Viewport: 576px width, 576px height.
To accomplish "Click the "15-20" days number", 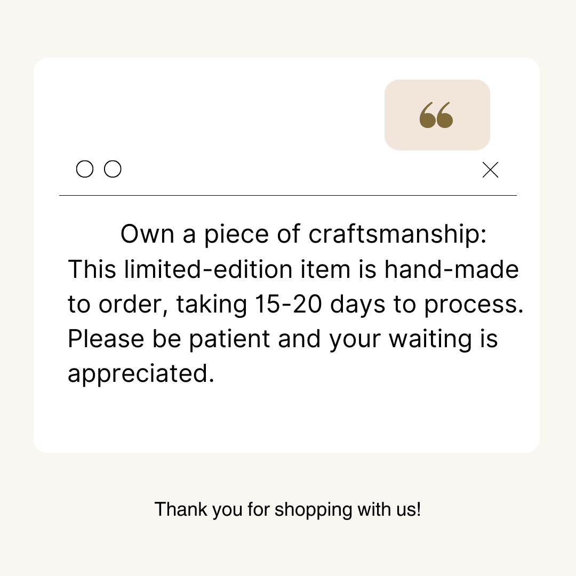I will [289, 305].
